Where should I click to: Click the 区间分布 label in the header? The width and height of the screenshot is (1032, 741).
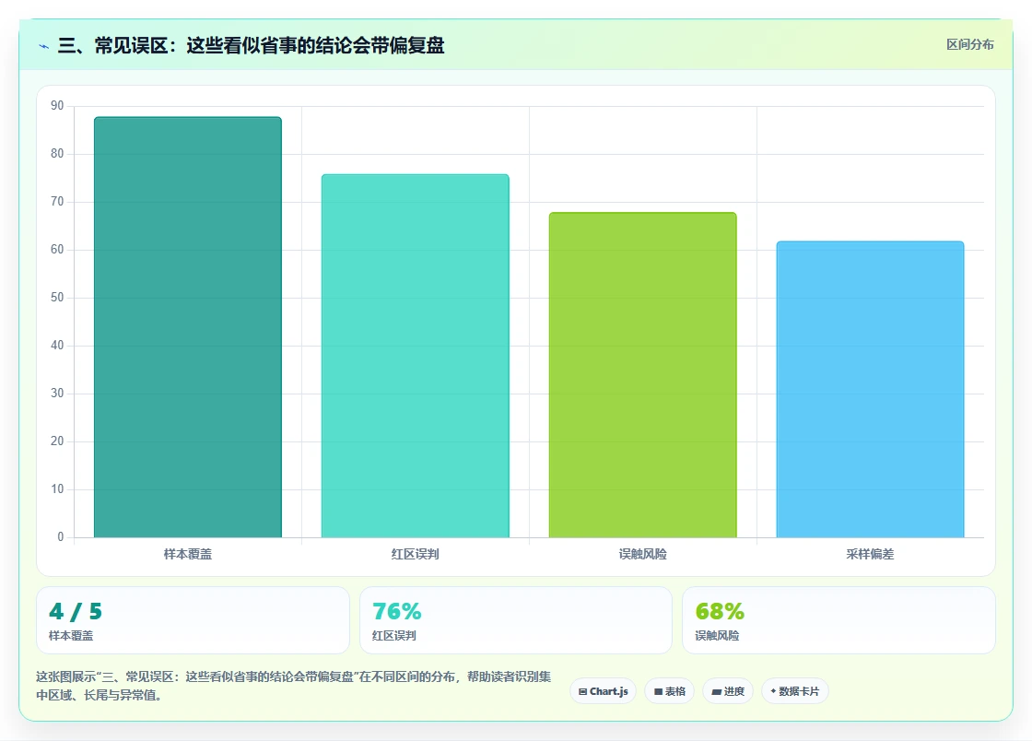point(969,45)
